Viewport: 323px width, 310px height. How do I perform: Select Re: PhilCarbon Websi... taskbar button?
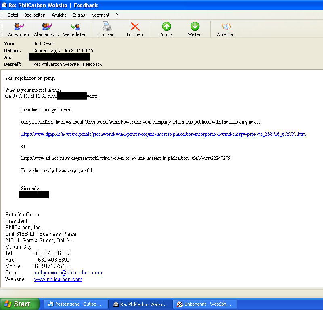pyautogui.click(x=140, y=304)
